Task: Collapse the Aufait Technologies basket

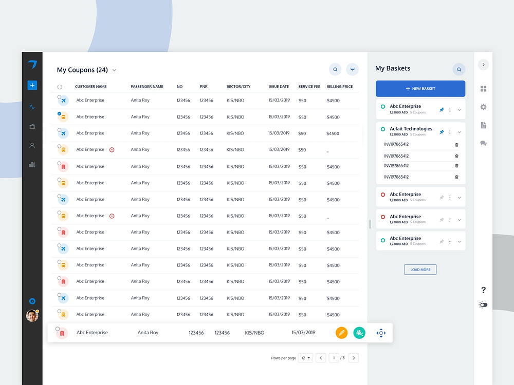Action: [x=459, y=131]
